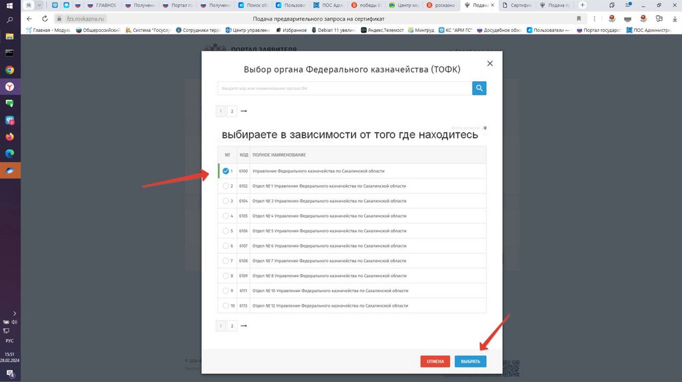
Task: Click the КОД column header
Action: (244, 155)
